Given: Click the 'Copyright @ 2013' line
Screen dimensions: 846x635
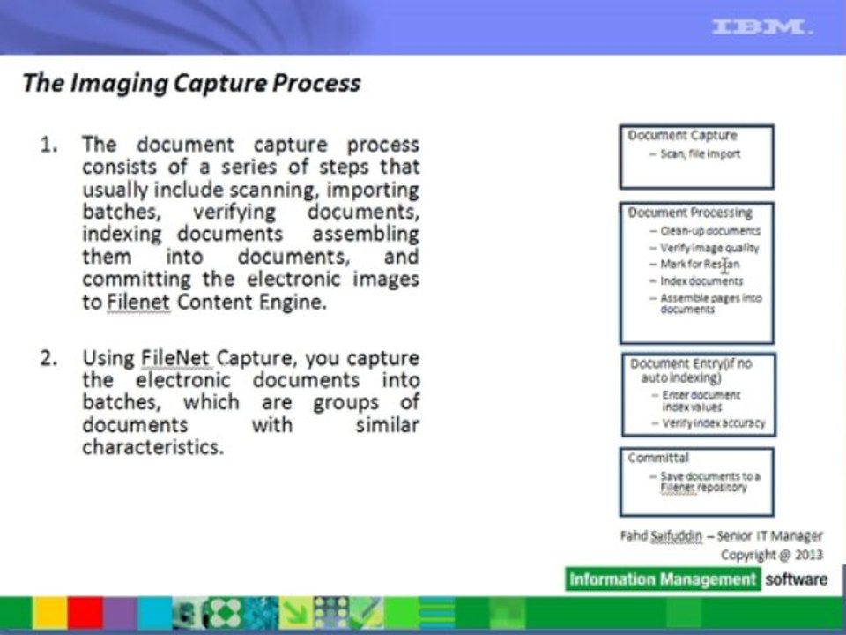Looking at the screenshot, I should pyautogui.click(x=772, y=555).
